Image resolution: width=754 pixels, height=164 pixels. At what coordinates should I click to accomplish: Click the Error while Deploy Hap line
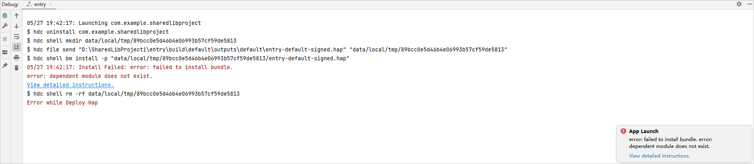62,102
